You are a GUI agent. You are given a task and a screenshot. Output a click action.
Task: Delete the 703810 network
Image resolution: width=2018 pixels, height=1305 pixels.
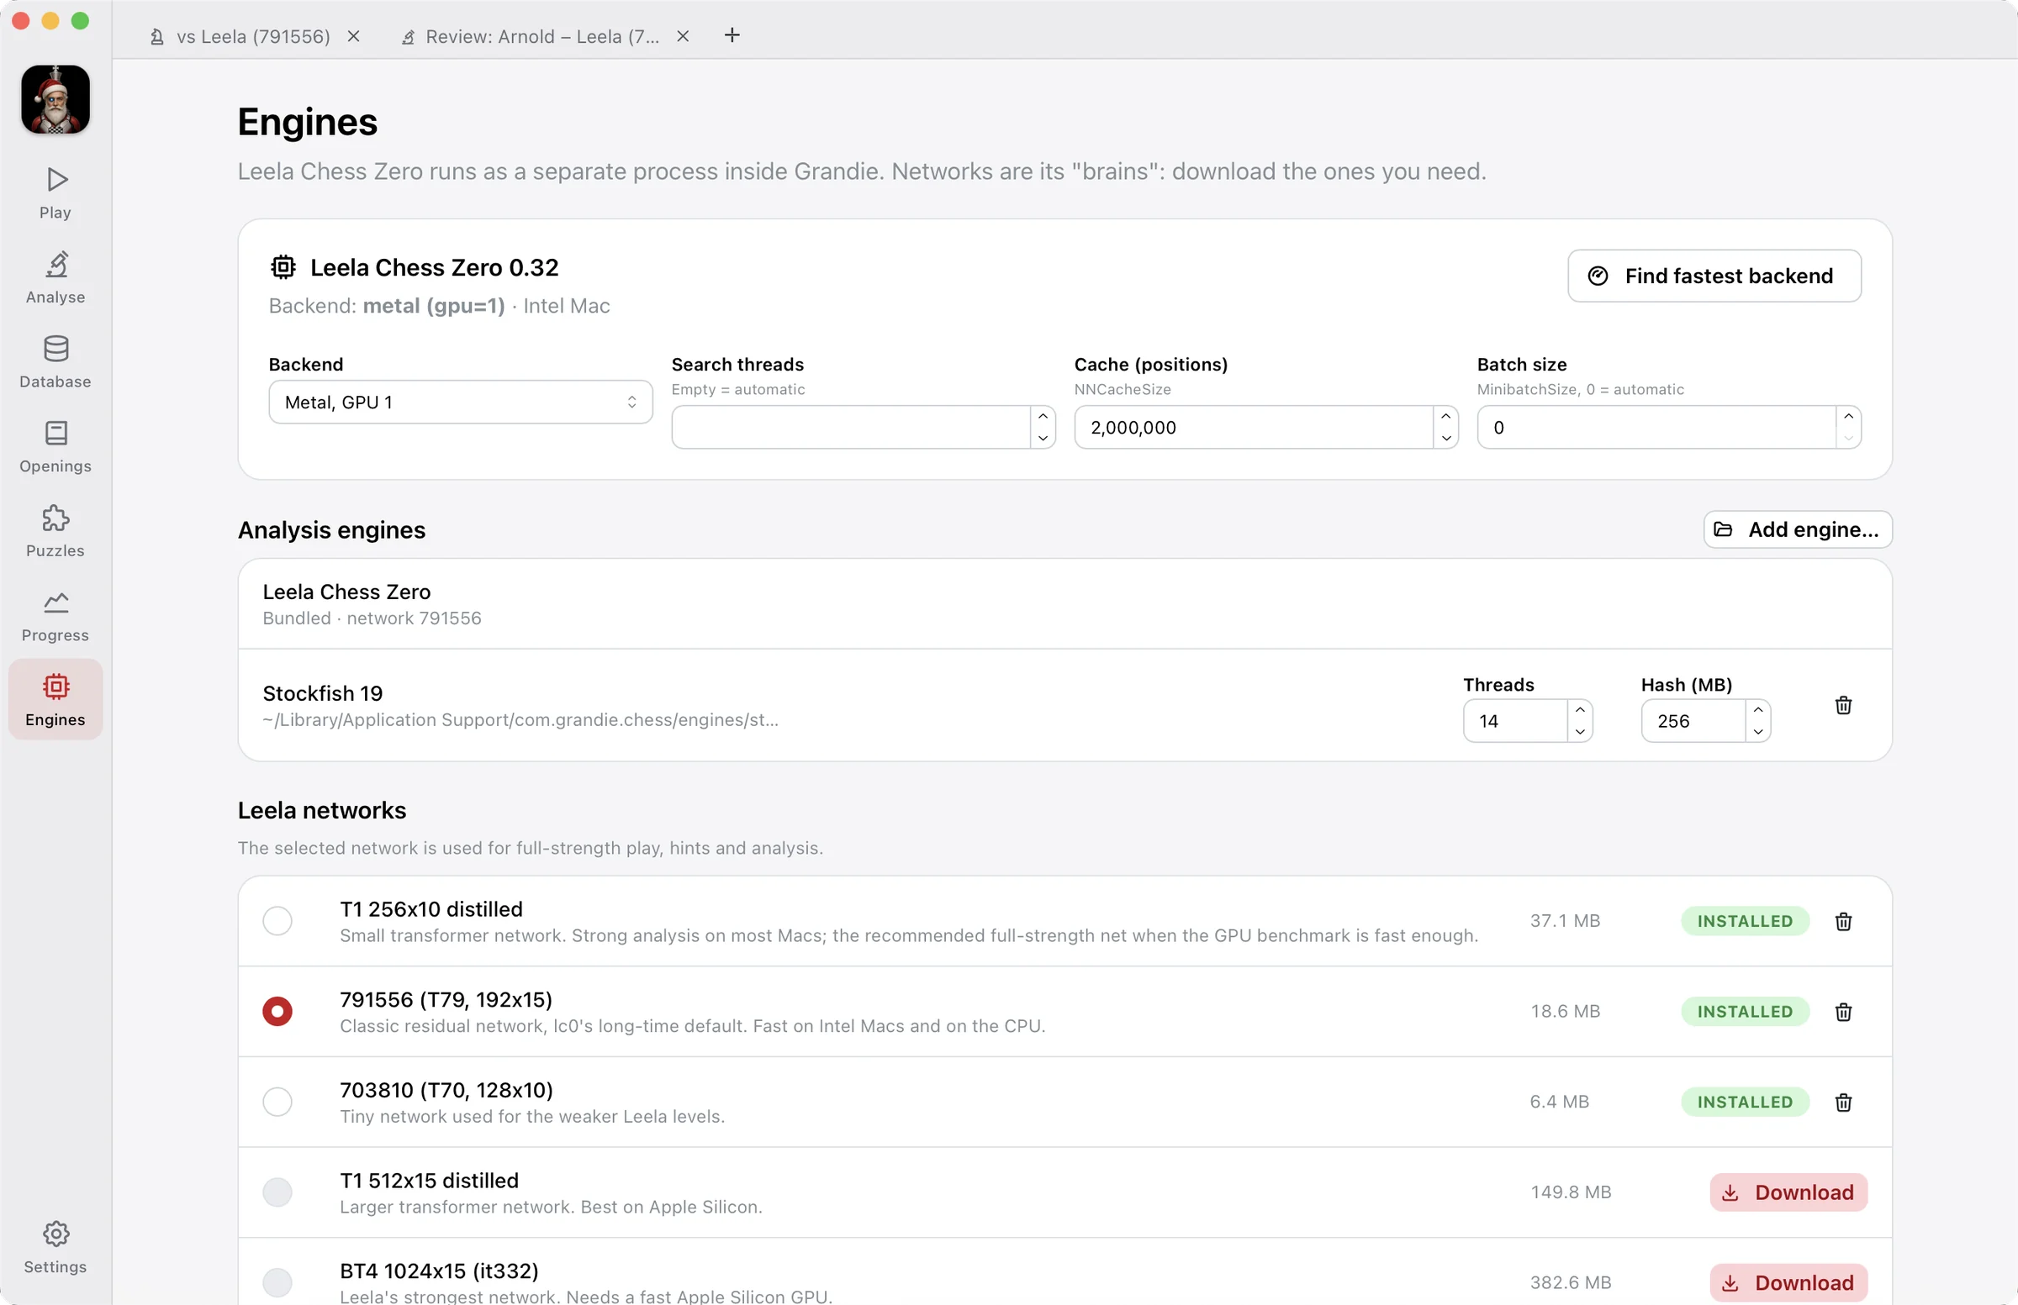(x=1843, y=1102)
